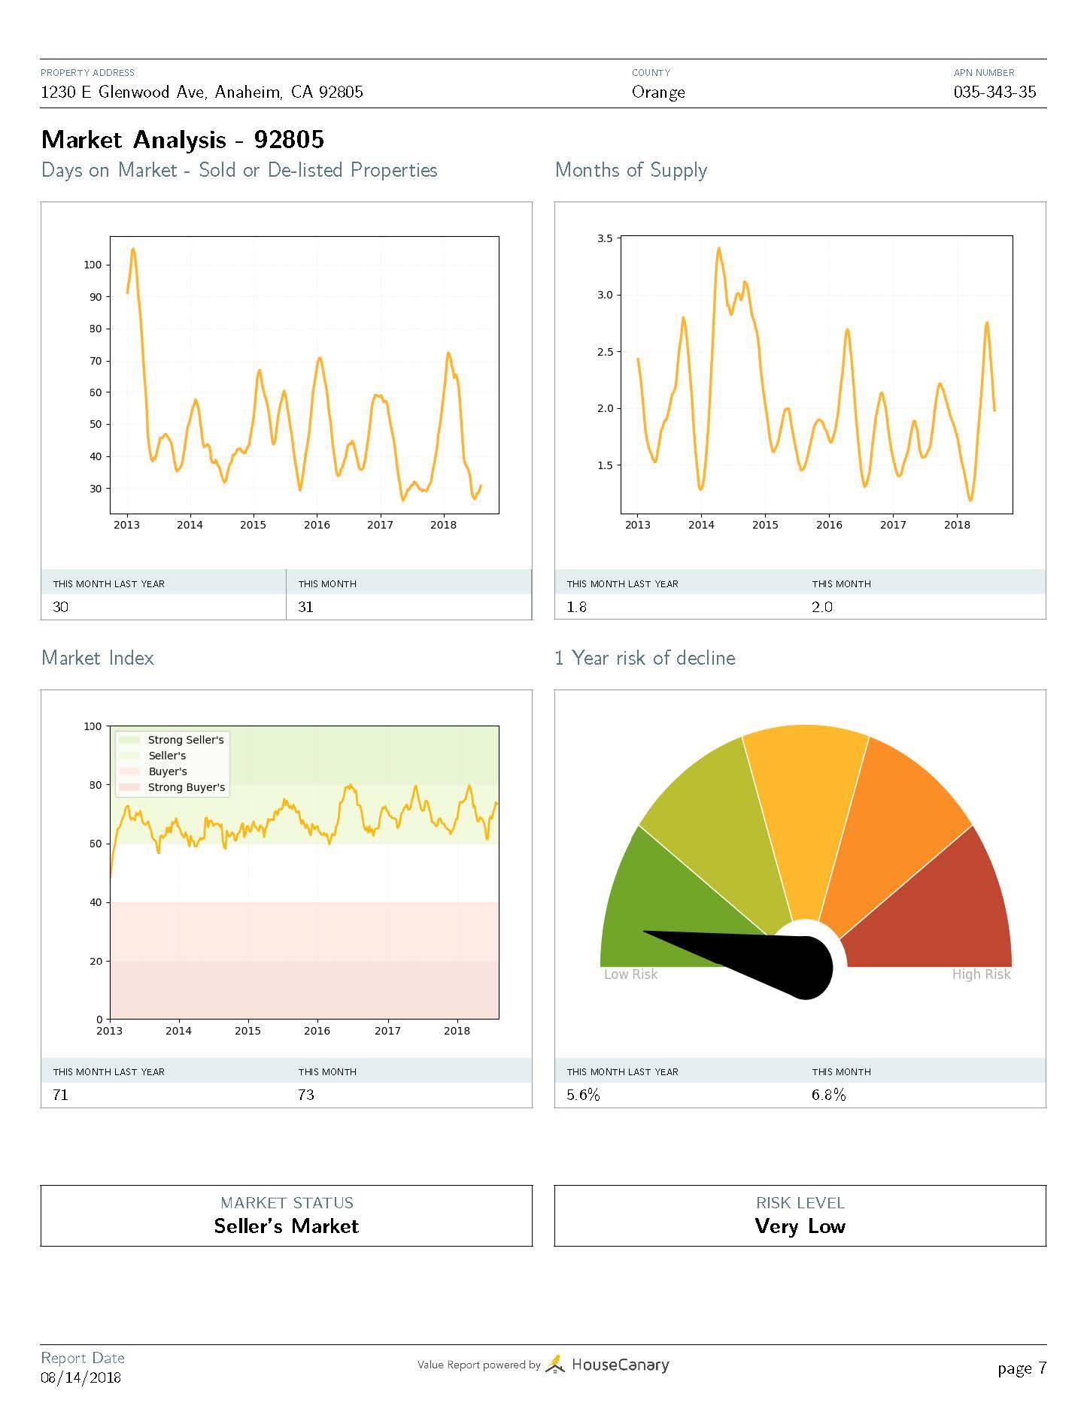Click the page 7 indicator
Image resolution: width=1087 pixels, height=1406 pixels.
coord(1022,1368)
